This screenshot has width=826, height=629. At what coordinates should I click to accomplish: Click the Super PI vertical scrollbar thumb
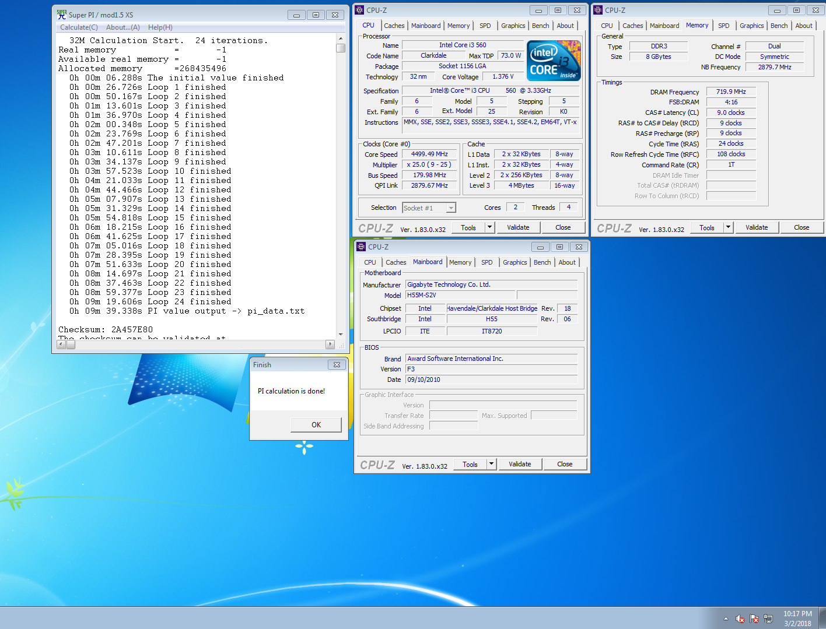pyautogui.click(x=341, y=48)
